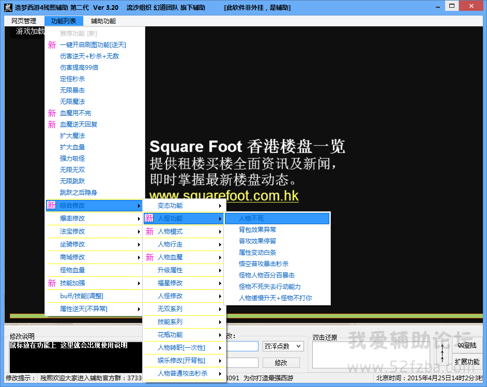Screen dimensions: 487x387
Task: Click the up-arrows button beside QQ登陆
Action: [443, 353]
